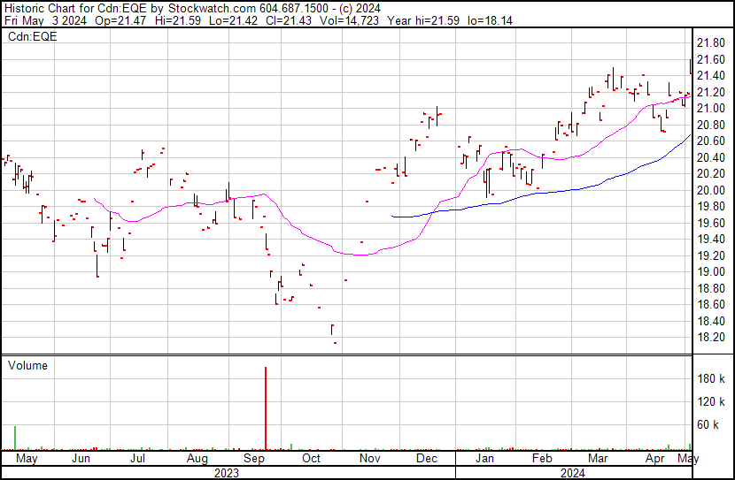Click the 2023 year label on the timeline
The width and height of the screenshot is (735, 480).
point(227,473)
